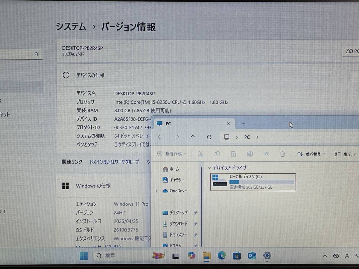Viewport: 359px width, 269px height.
Task: Click the Share icon in toolbar
Action: (266, 154)
